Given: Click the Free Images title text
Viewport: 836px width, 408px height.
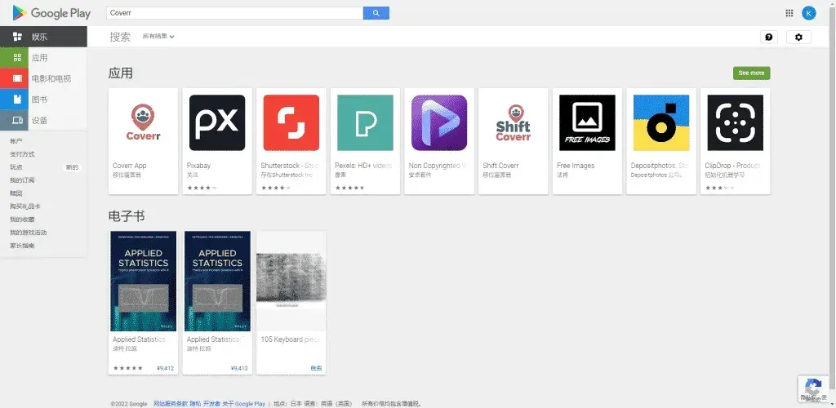Looking at the screenshot, I should coord(576,166).
